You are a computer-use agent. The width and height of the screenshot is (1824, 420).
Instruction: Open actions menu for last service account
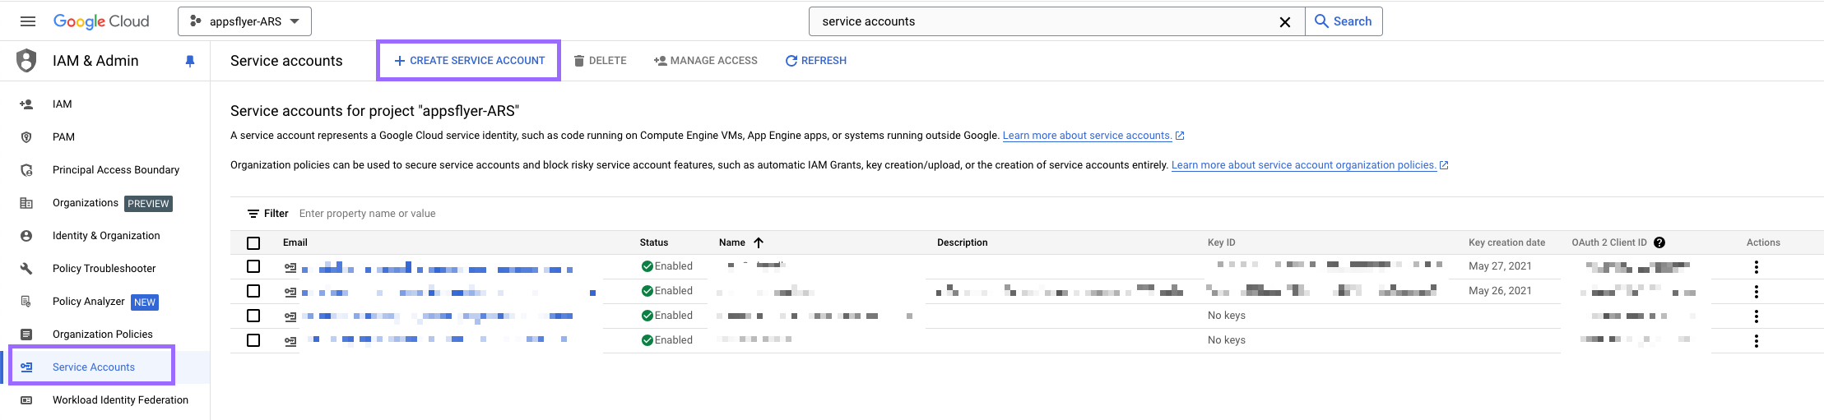click(1756, 341)
